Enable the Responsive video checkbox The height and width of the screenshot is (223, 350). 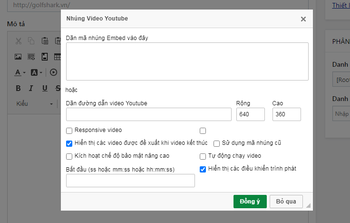[69, 130]
